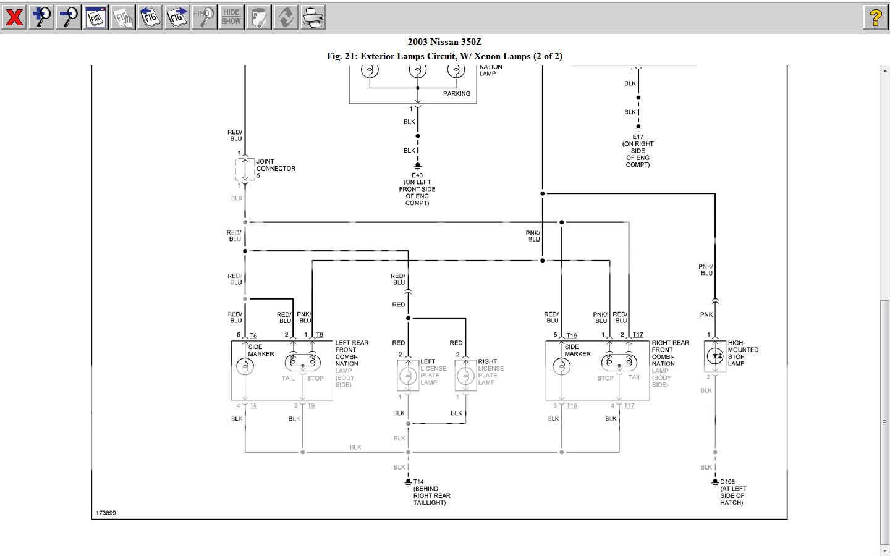
Task: Open the figure window view icon
Action: pos(96,17)
